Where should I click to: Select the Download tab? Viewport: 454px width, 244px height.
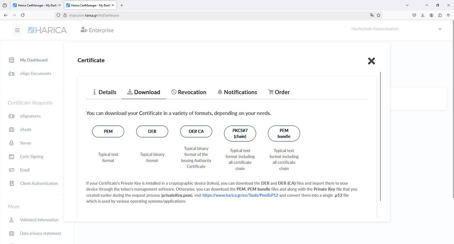(x=143, y=92)
